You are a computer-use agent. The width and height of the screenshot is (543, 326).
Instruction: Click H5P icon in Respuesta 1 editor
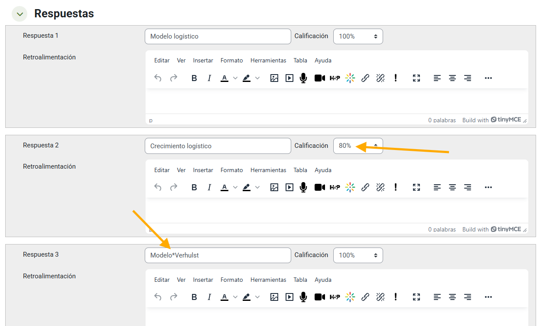coord(335,78)
